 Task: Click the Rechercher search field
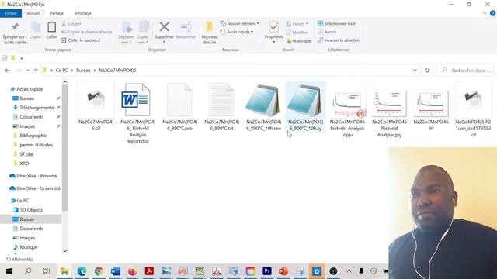(x=465, y=71)
